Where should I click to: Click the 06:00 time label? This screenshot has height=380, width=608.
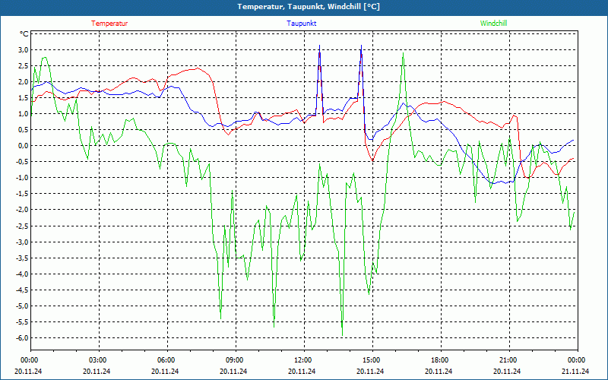[x=165, y=360]
